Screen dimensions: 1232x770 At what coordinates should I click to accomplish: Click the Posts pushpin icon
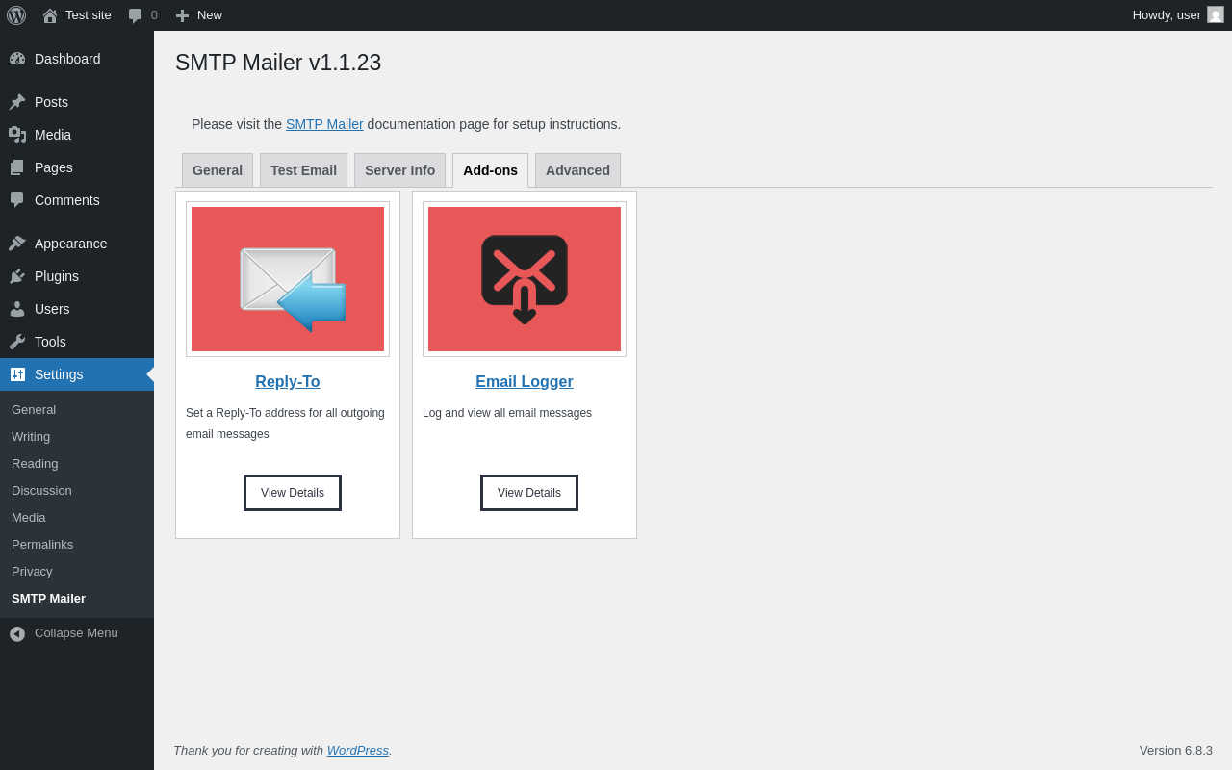tap(17, 102)
